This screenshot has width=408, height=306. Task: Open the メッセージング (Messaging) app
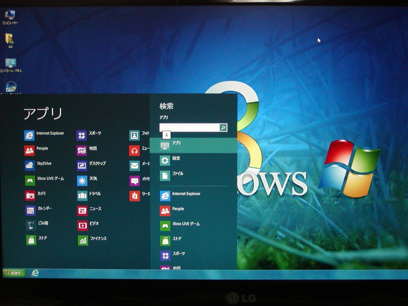pyautogui.click(x=139, y=180)
